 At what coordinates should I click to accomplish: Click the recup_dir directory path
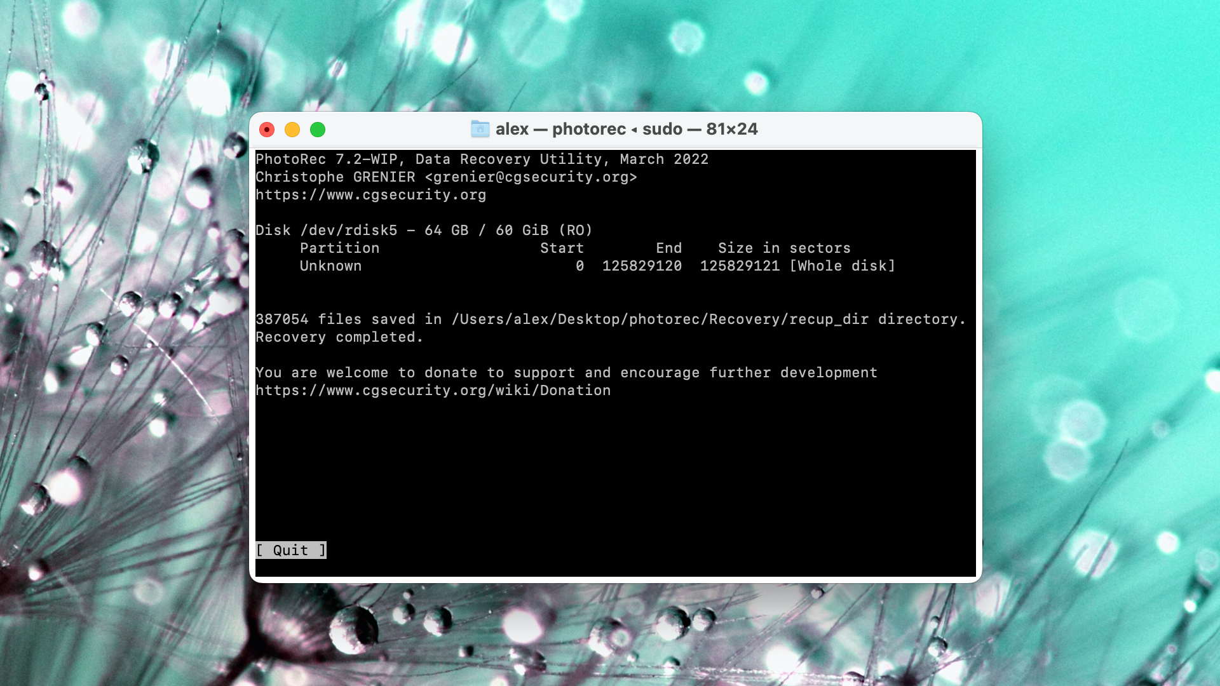coord(660,319)
